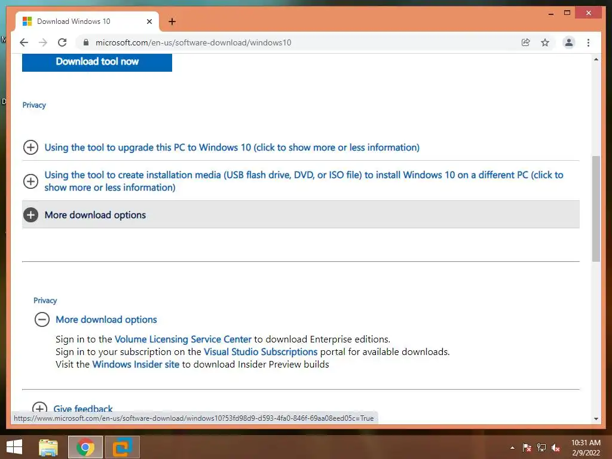Open the share this page icon
Viewport: 612px width, 459px height.
click(x=526, y=42)
